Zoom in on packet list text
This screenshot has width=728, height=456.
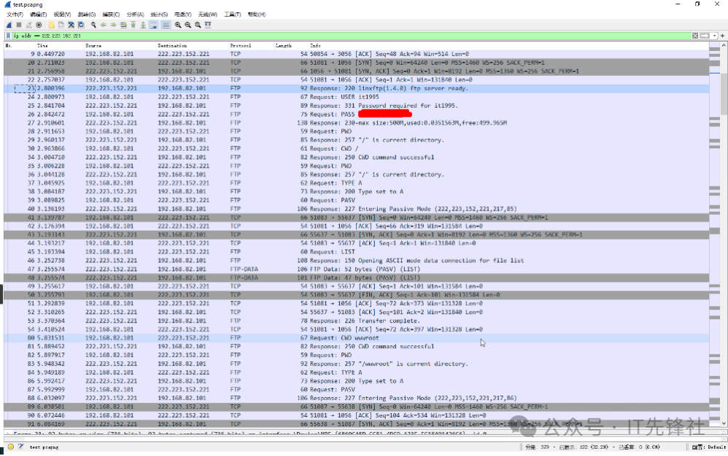click(x=178, y=25)
